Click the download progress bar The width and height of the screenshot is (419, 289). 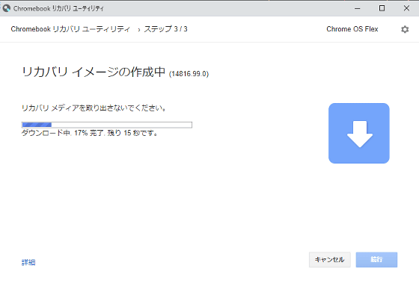pyautogui.click(x=106, y=125)
